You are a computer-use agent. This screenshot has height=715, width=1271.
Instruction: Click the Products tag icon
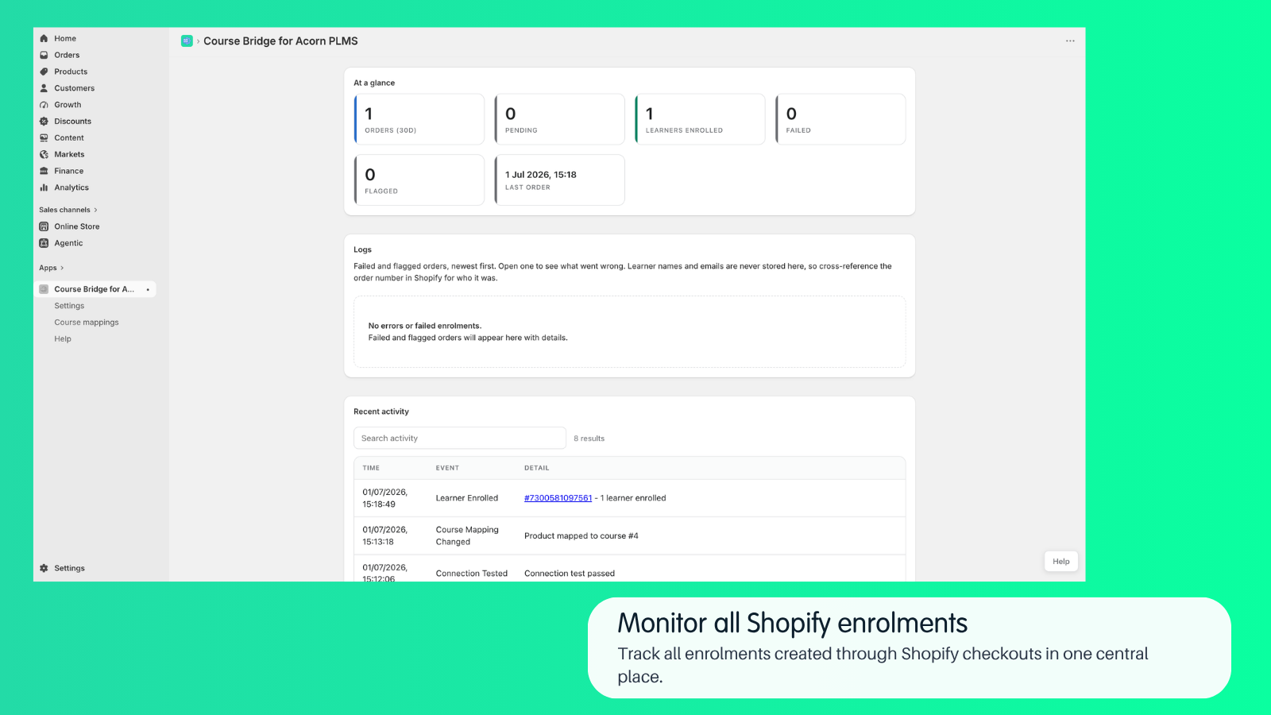(x=44, y=71)
